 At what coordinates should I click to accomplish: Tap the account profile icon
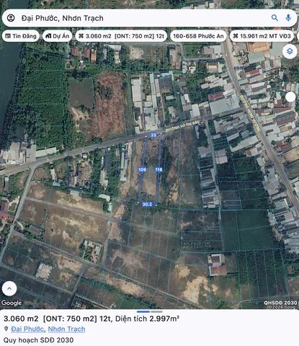tap(11, 18)
